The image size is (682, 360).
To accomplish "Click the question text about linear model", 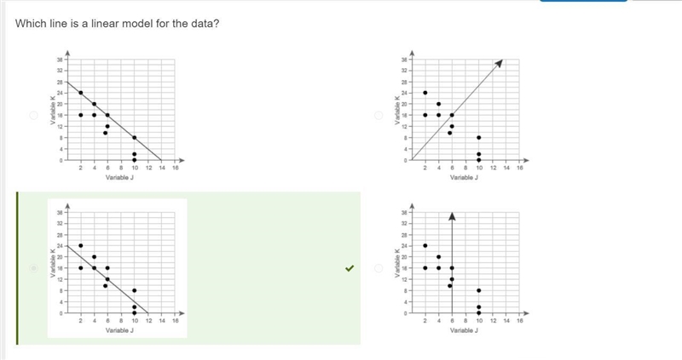I will 117,24.
